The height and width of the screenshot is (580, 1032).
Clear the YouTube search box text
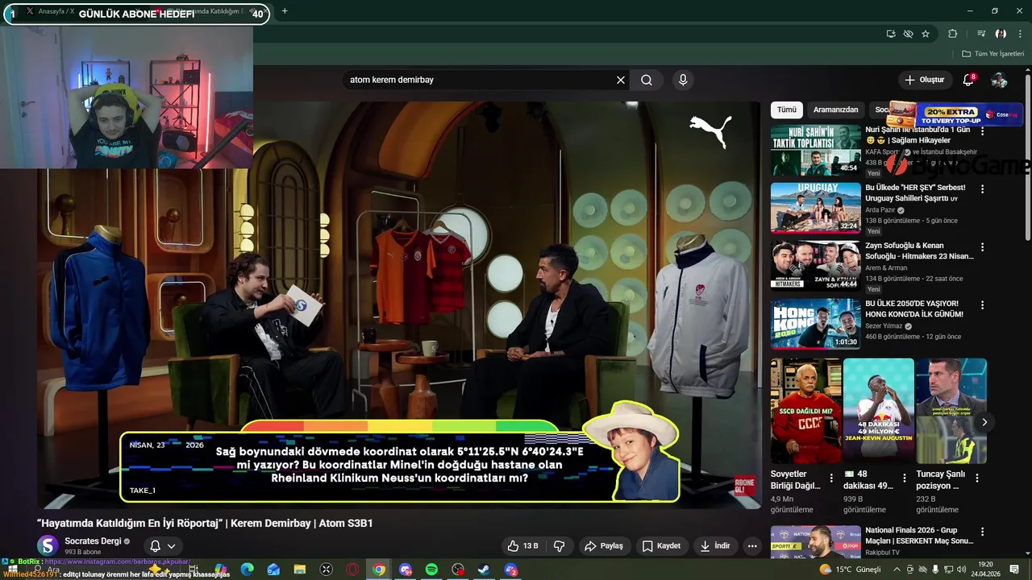click(621, 80)
